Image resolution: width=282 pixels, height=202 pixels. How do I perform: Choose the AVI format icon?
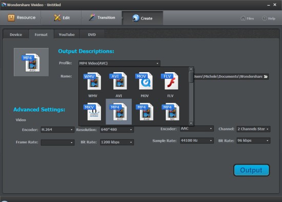click(x=118, y=81)
